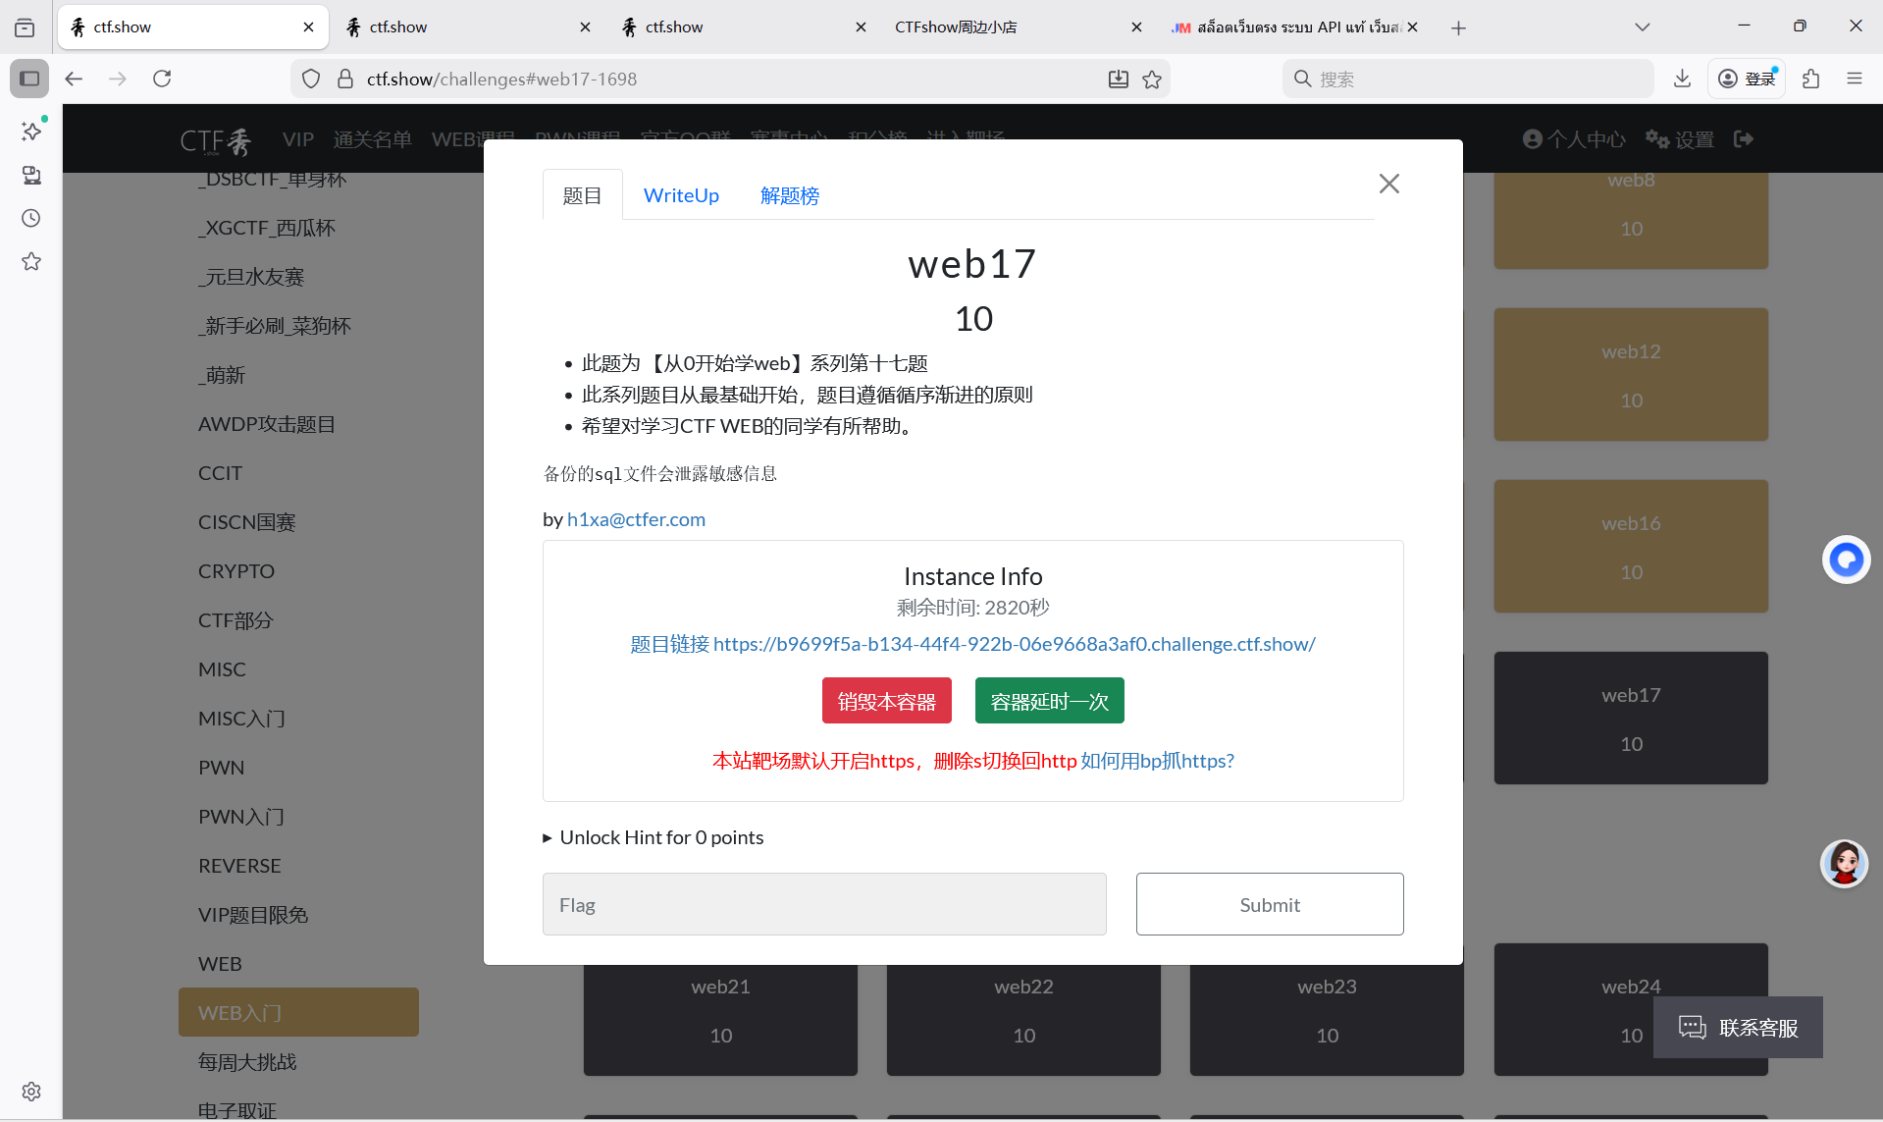Select the 题目 tab
1883x1122 pixels.
[x=582, y=195]
